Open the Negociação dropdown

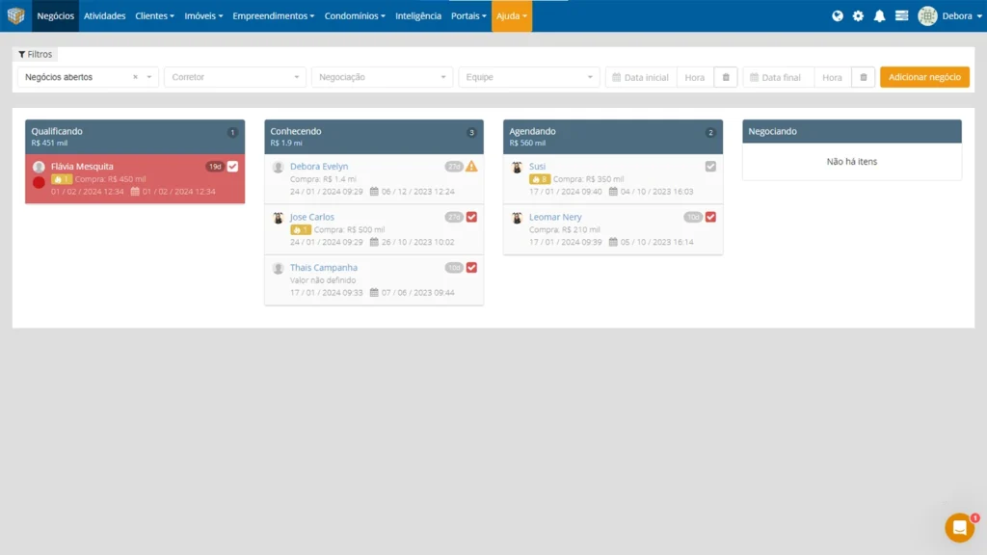[382, 77]
